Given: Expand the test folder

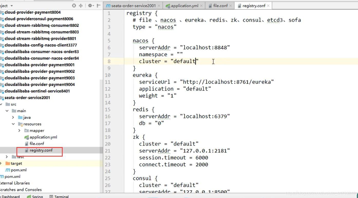Looking at the screenshot, I should pos(7,157).
